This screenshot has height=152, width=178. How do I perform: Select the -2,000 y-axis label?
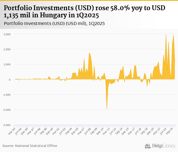[6, 110]
